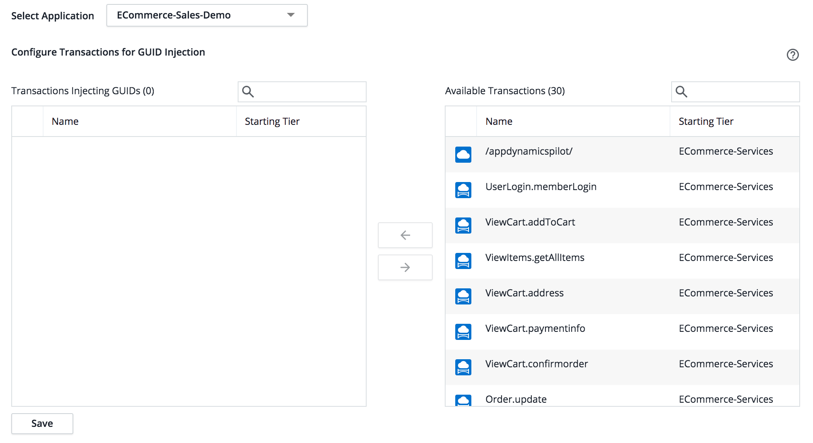Sort injecting transactions by Name column
The width and height of the screenshot is (813, 443).
140,121
